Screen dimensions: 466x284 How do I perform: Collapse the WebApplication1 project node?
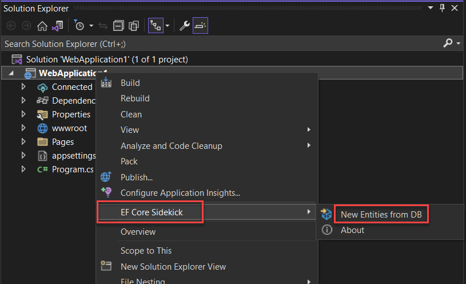tap(11, 73)
